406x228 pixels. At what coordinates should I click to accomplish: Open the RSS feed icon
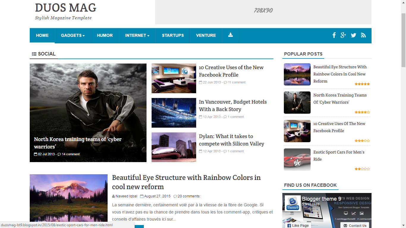(x=363, y=35)
